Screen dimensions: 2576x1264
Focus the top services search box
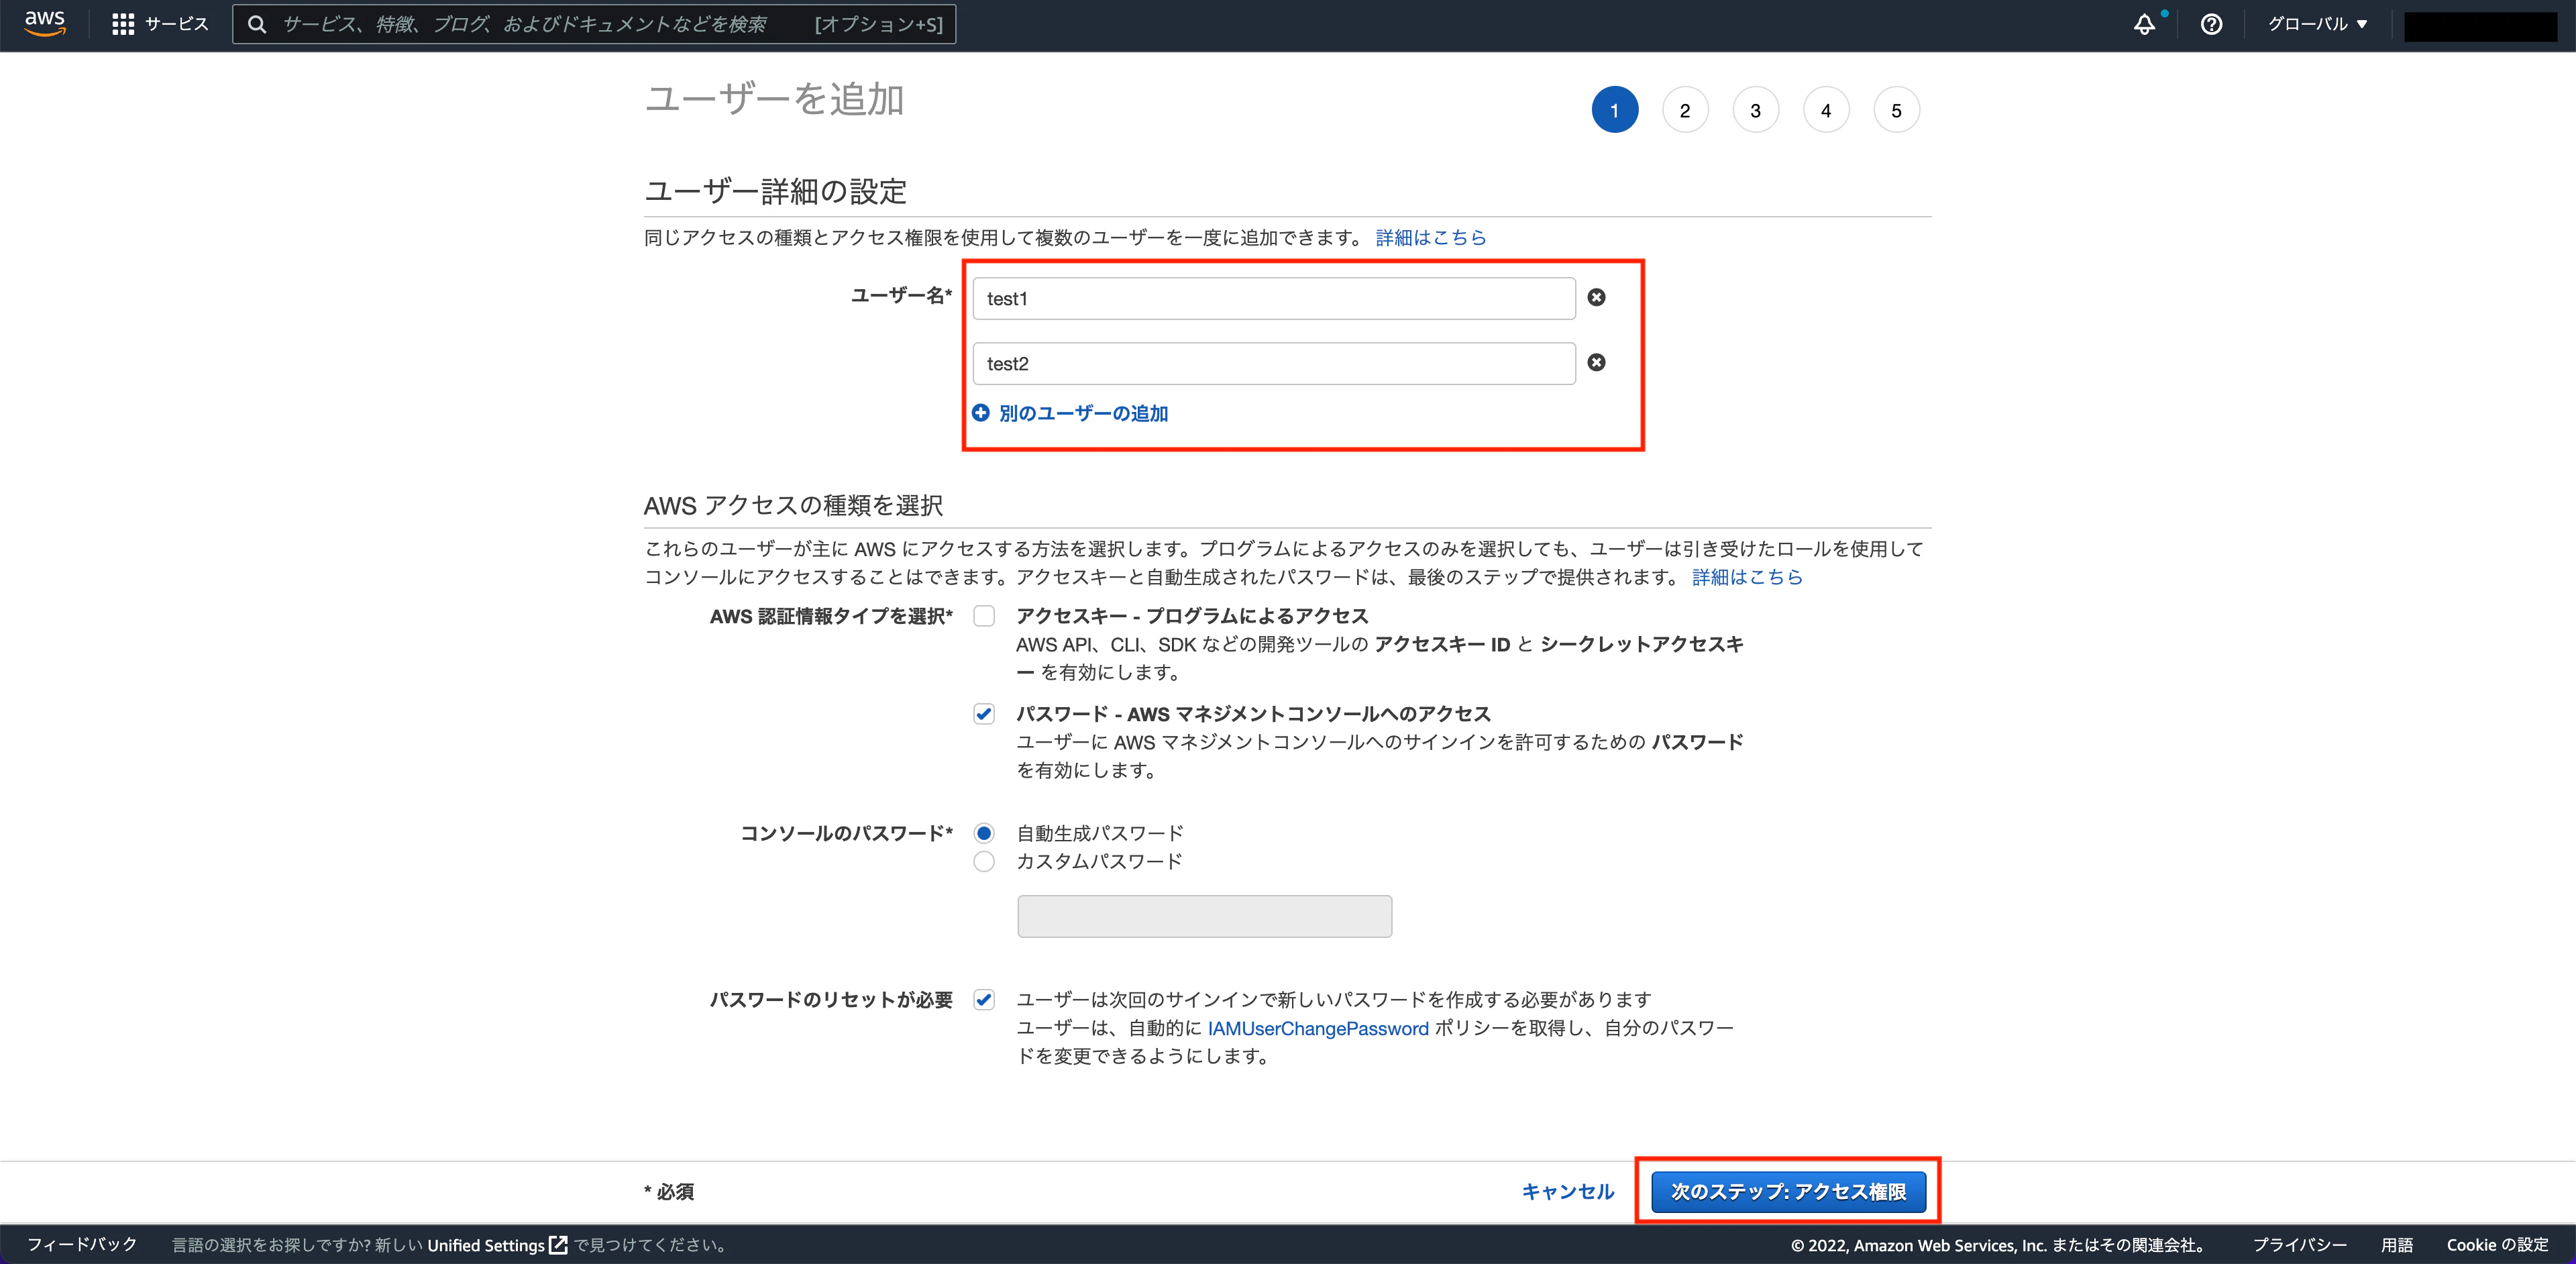[594, 24]
